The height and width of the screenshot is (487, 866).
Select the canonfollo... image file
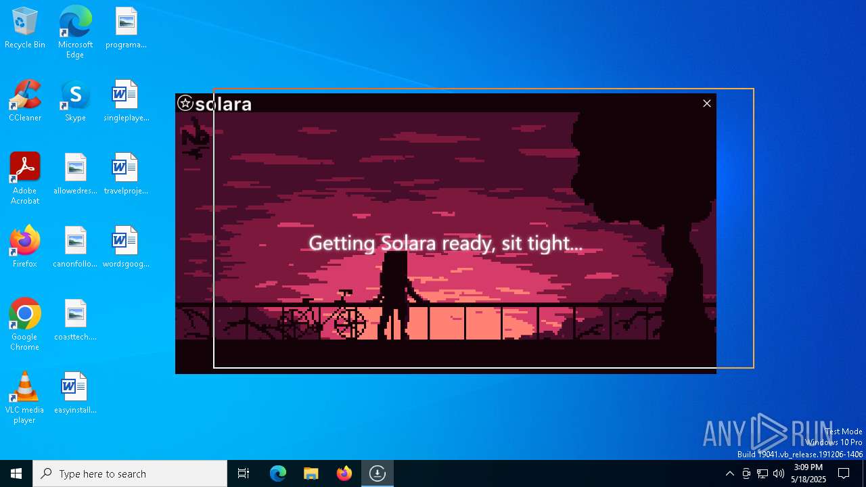point(75,248)
